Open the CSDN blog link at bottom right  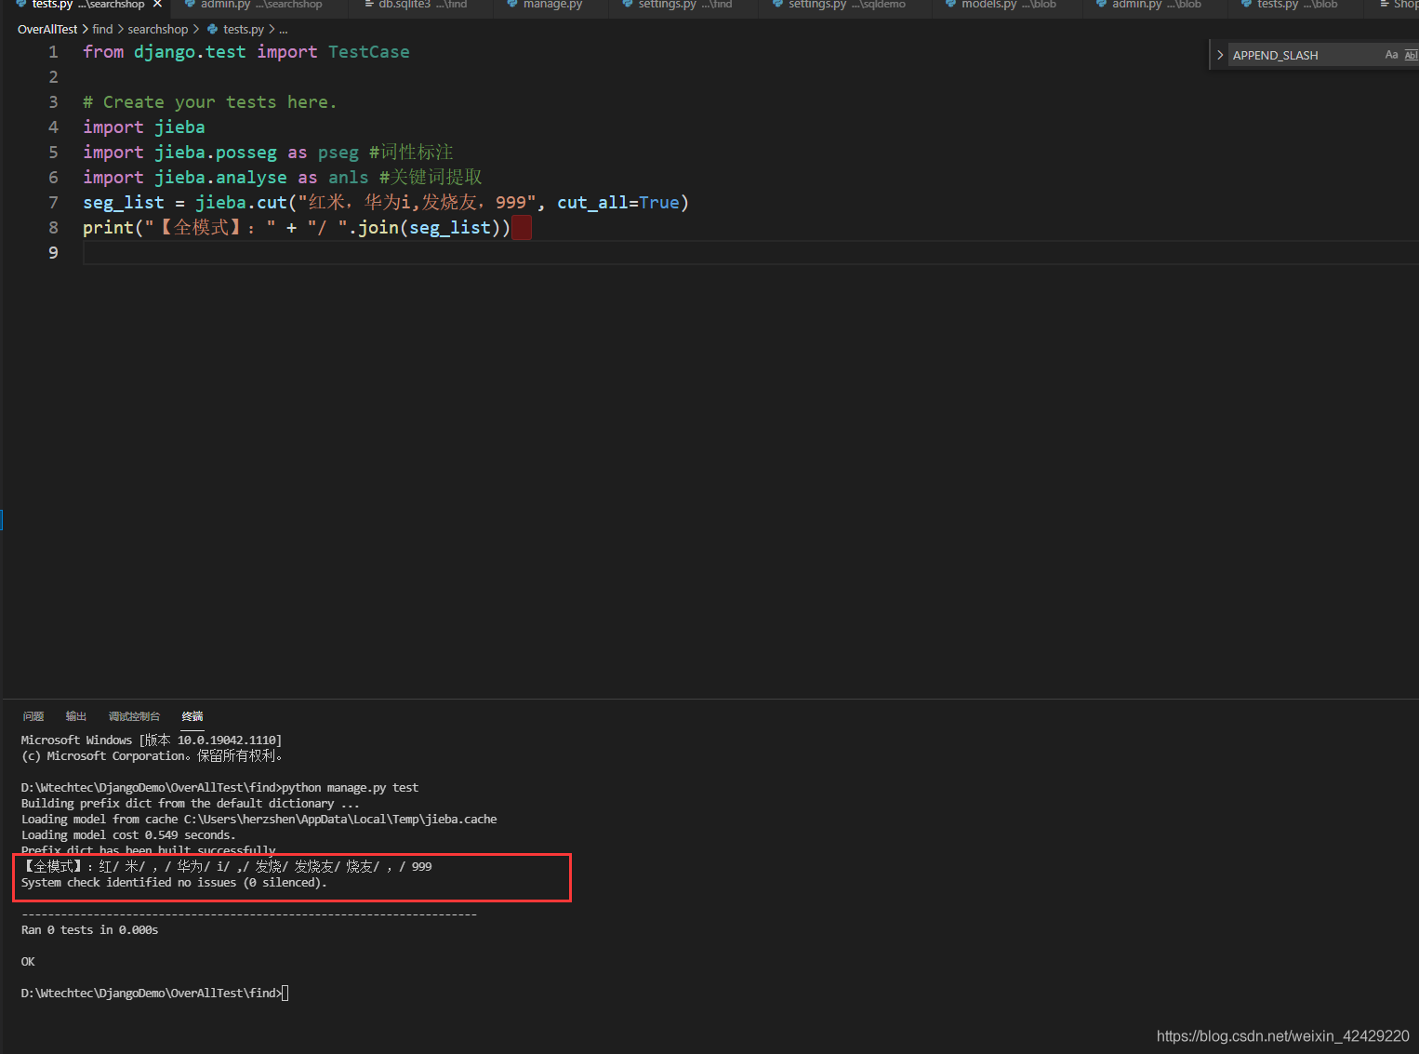click(x=1282, y=1035)
